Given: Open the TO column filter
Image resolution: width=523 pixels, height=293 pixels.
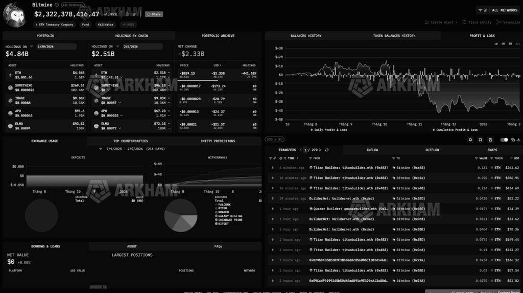Looking at the screenshot, I should click(x=393, y=159).
